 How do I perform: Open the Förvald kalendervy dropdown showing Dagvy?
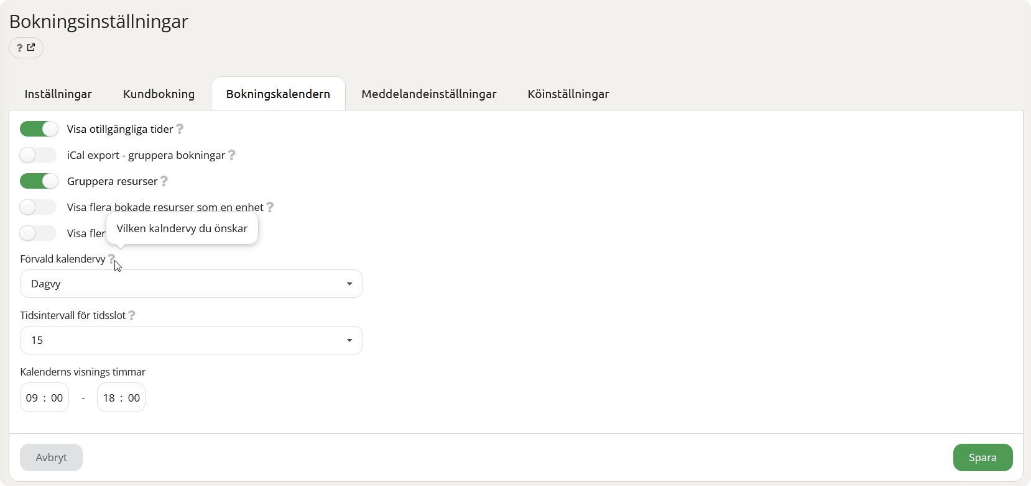click(192, 284)
